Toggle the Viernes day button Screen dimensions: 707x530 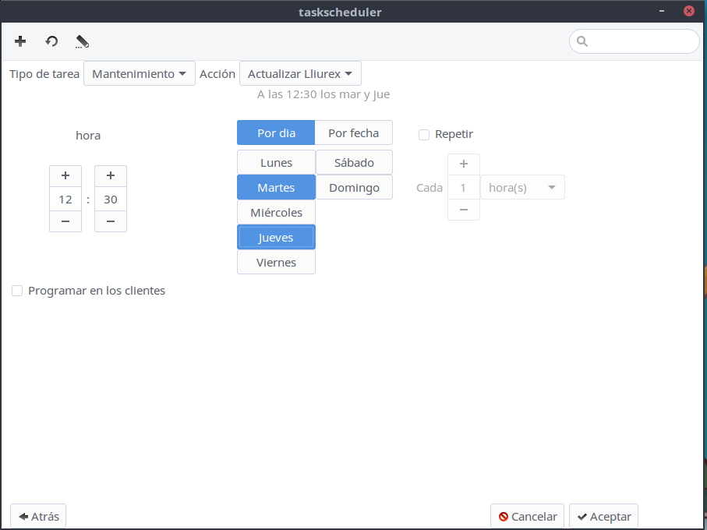click(x=276, y=263)
